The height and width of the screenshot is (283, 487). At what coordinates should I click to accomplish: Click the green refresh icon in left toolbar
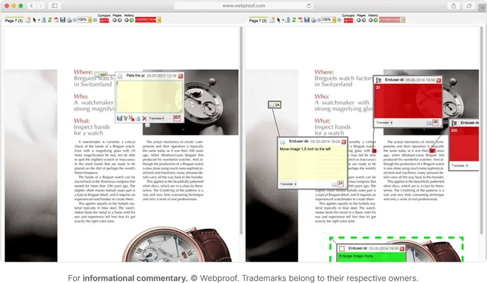tap(50, 20)
